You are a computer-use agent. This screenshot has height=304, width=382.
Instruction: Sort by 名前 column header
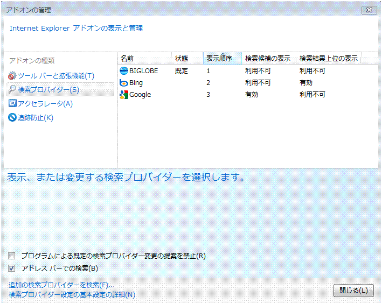coord(145,58)
